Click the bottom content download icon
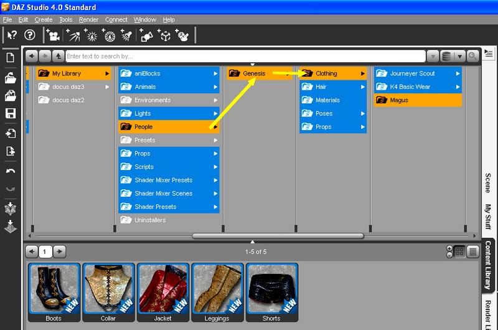 point(11,227)
